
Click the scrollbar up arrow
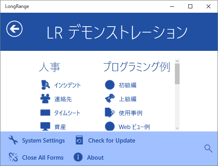[x=177, y=61]
